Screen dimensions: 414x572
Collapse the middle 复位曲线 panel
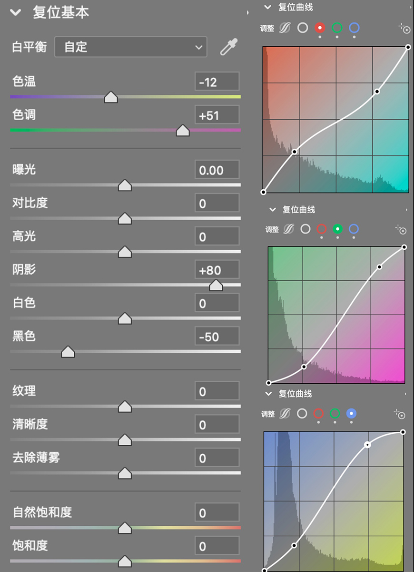(x=272, y=209)
